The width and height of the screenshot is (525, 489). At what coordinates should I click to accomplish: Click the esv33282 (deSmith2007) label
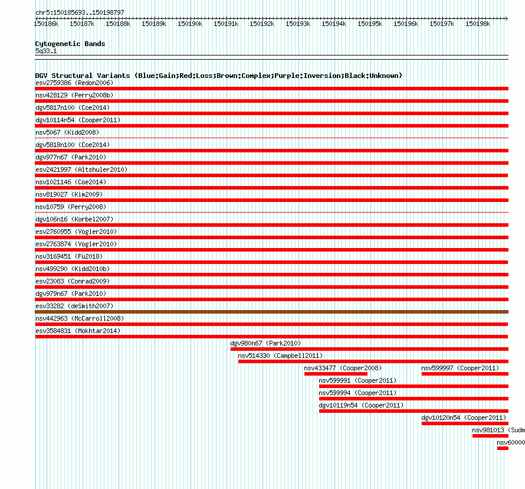pyautogui.click(x=74, y=306)
